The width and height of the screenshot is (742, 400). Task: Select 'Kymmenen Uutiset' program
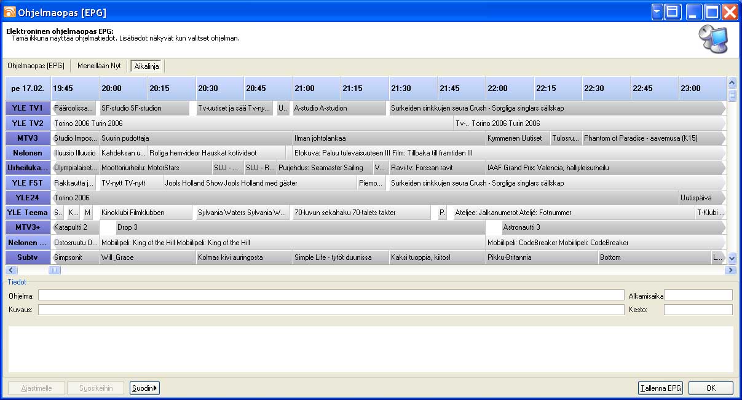[517, 138]
